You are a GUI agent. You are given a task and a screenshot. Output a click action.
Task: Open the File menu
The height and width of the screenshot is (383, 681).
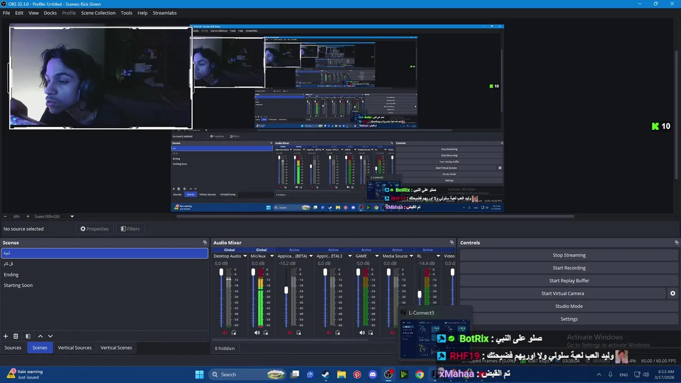pos(6,13)
